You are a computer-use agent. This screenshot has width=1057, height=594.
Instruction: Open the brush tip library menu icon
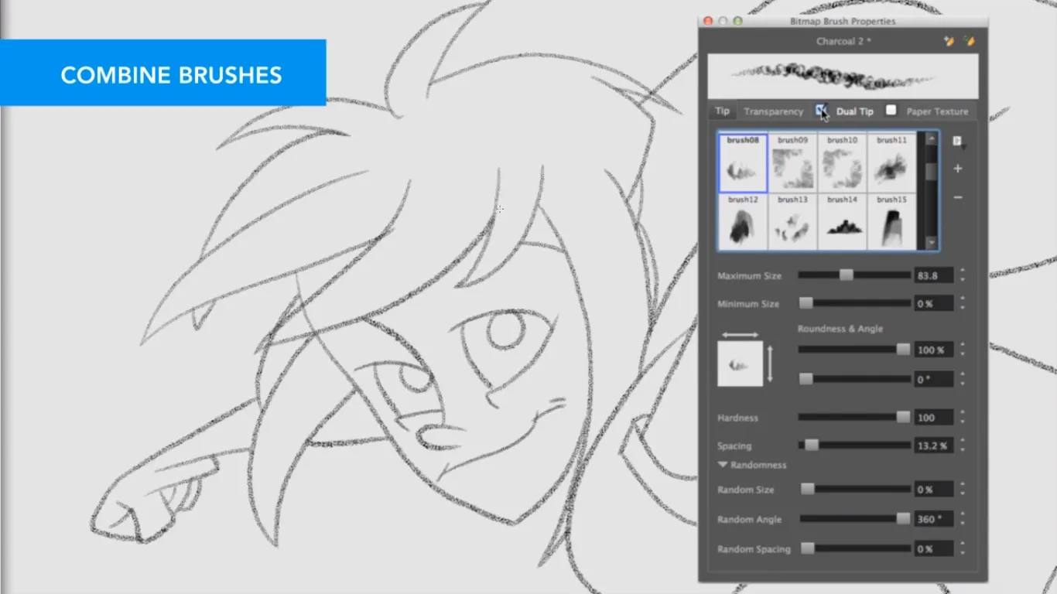tap(957, 140)
